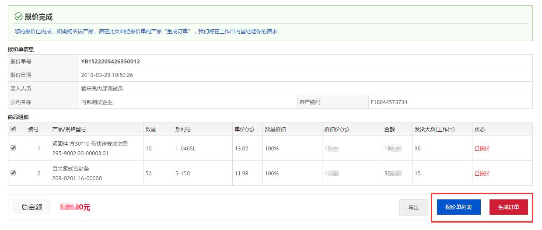The width and height of the screenshot is (542, 230).
Task: Uncheck the checkbox for row 1 紧固件
Action: tap(13, 148)
